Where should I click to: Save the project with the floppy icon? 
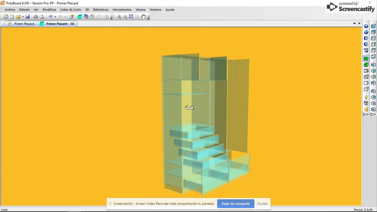27,17
